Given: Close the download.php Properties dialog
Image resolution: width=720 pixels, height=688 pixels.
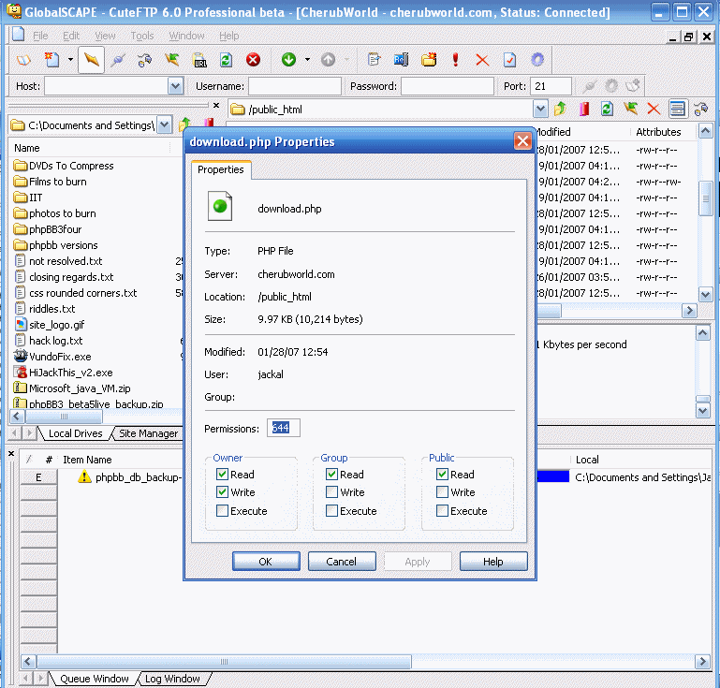Looking at the screenshot, I should (x=522, y=141).
